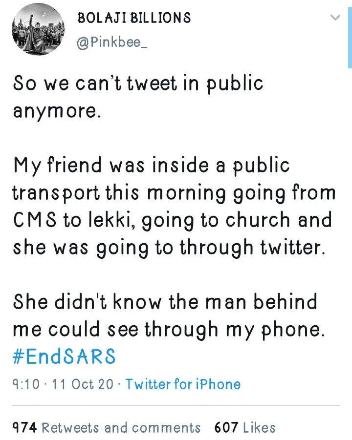Click the 'She didn't know the man behind' line

tap(165, 302)
